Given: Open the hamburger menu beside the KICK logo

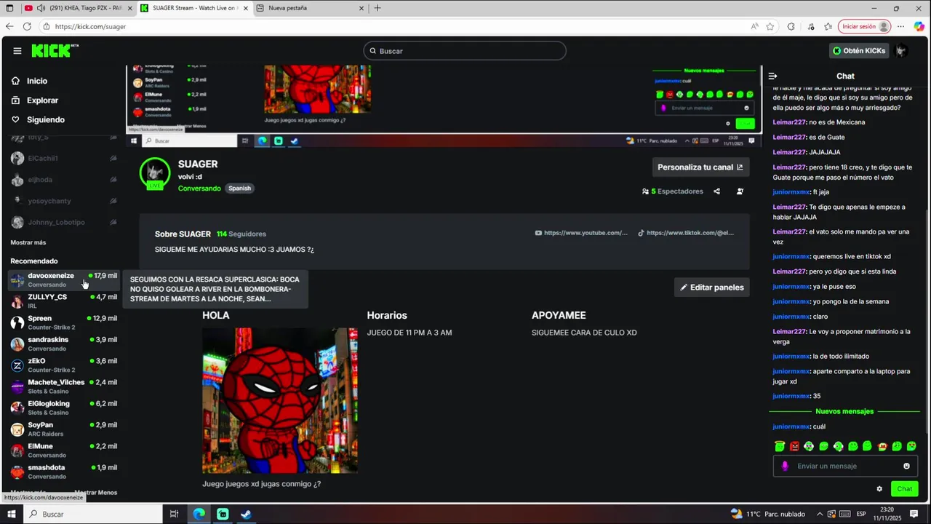Looking at the screenshot, I should coord(17,51).
